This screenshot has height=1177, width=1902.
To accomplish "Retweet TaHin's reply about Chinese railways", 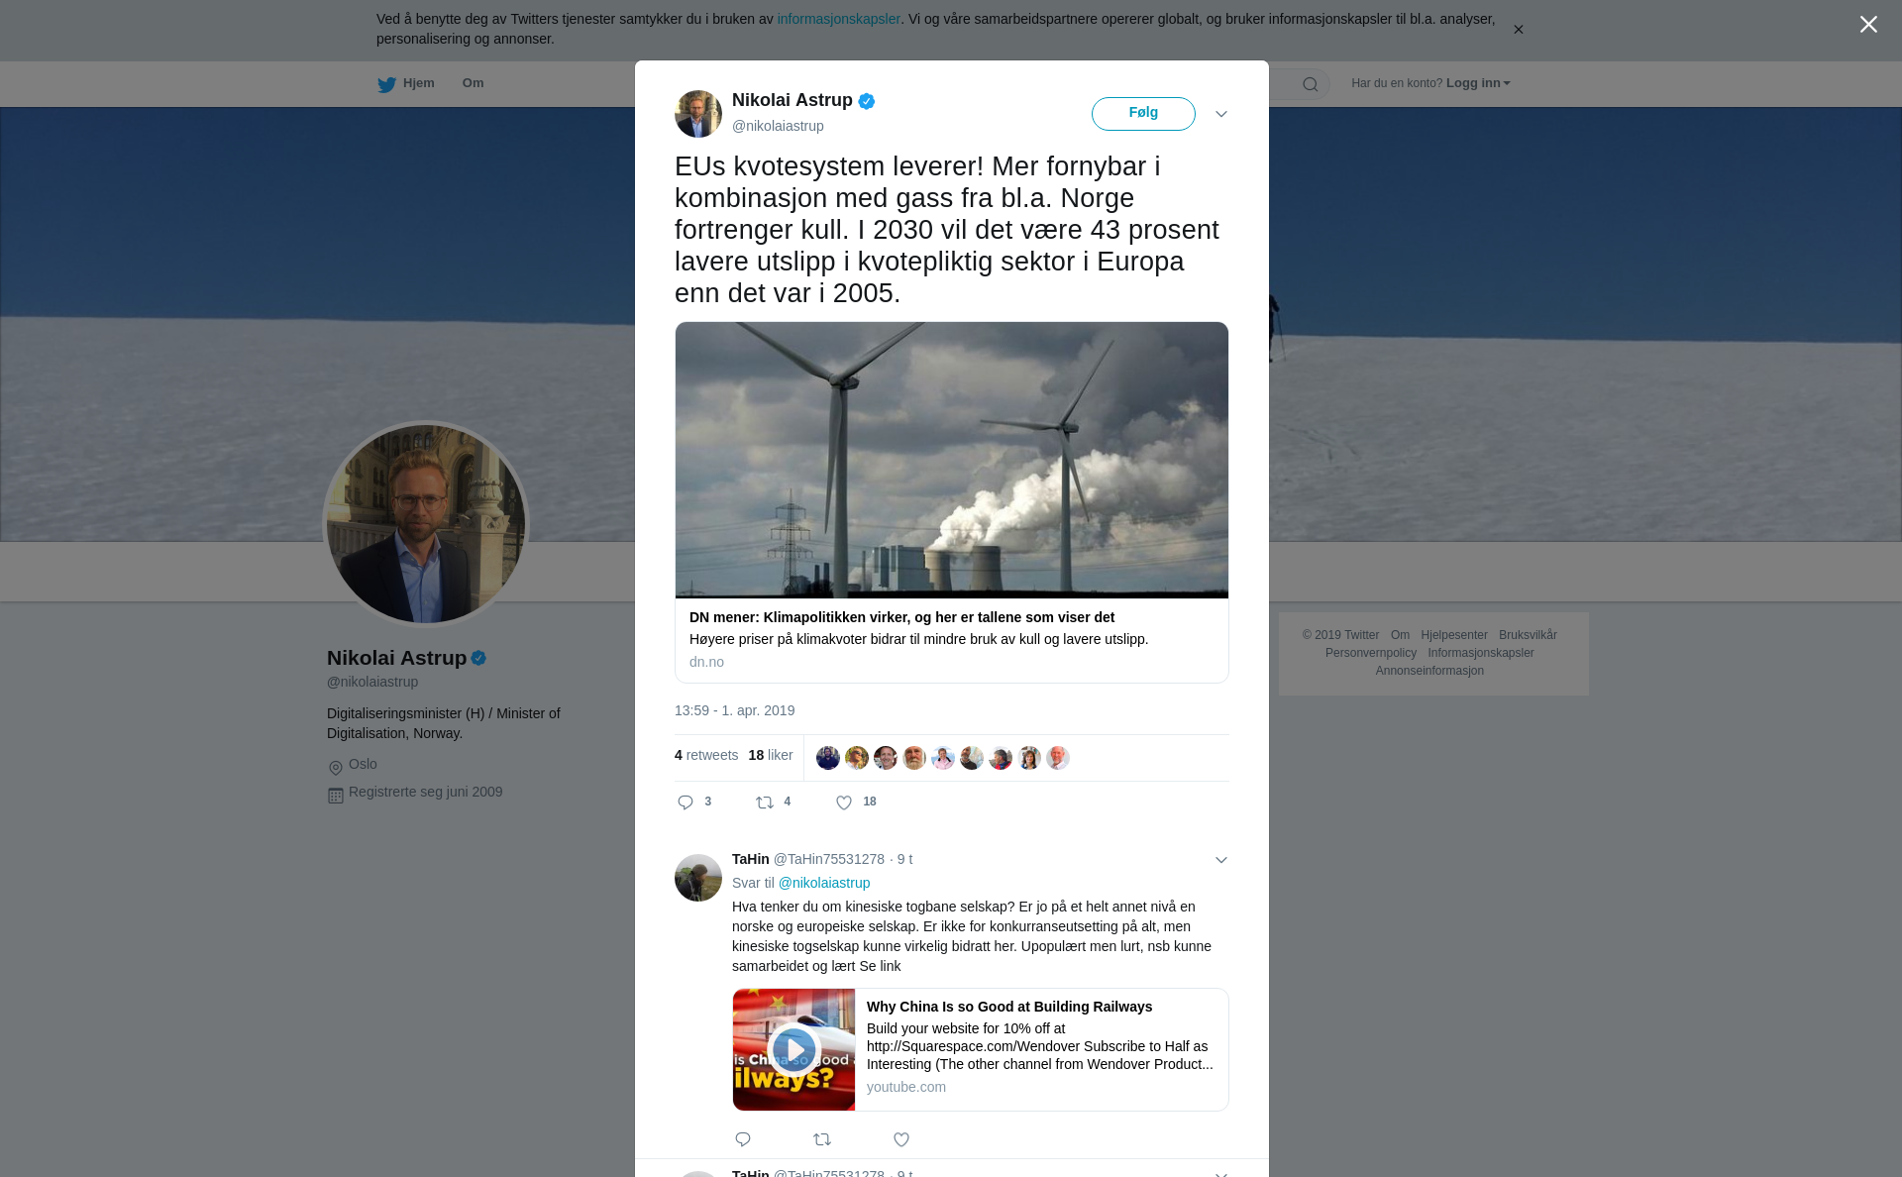I will pyautogui.click(x=822, y=1139).
